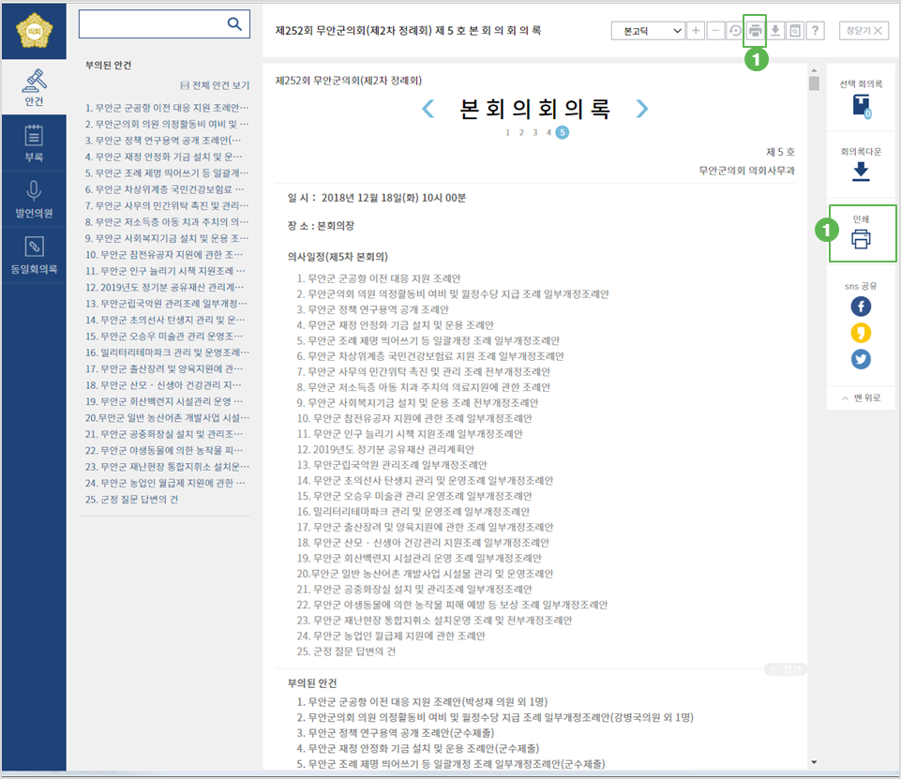901x779 pixels.
Task: Click 인쇄 print icon in right panel
Action: [x=861, y=239]
